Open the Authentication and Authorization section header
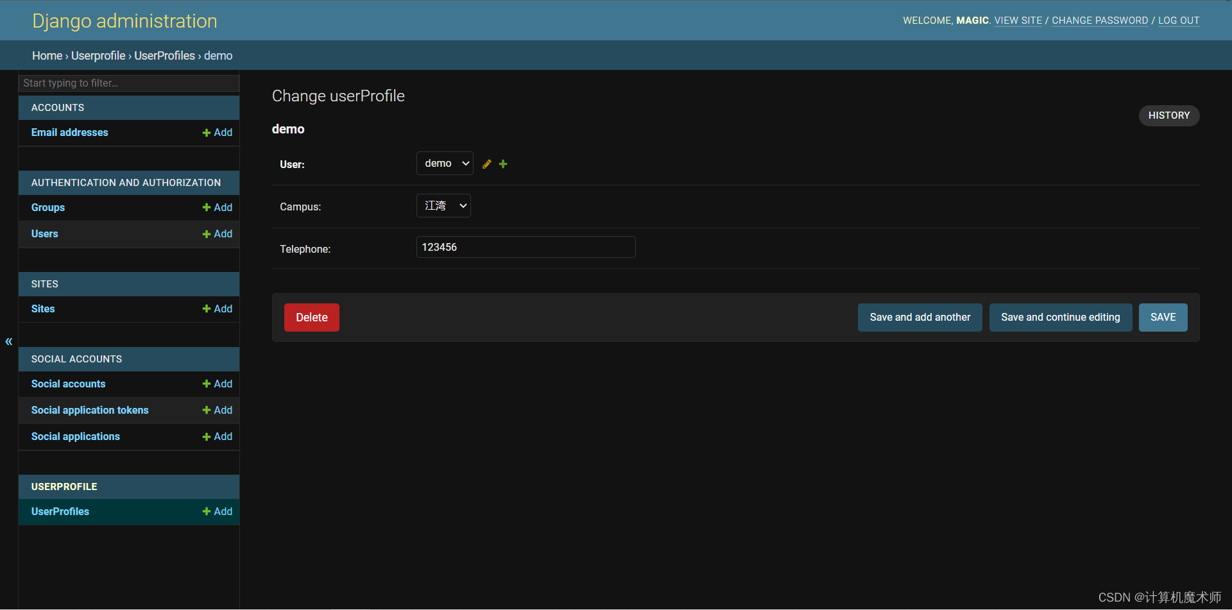1232x610 pixels. (126, 183)
